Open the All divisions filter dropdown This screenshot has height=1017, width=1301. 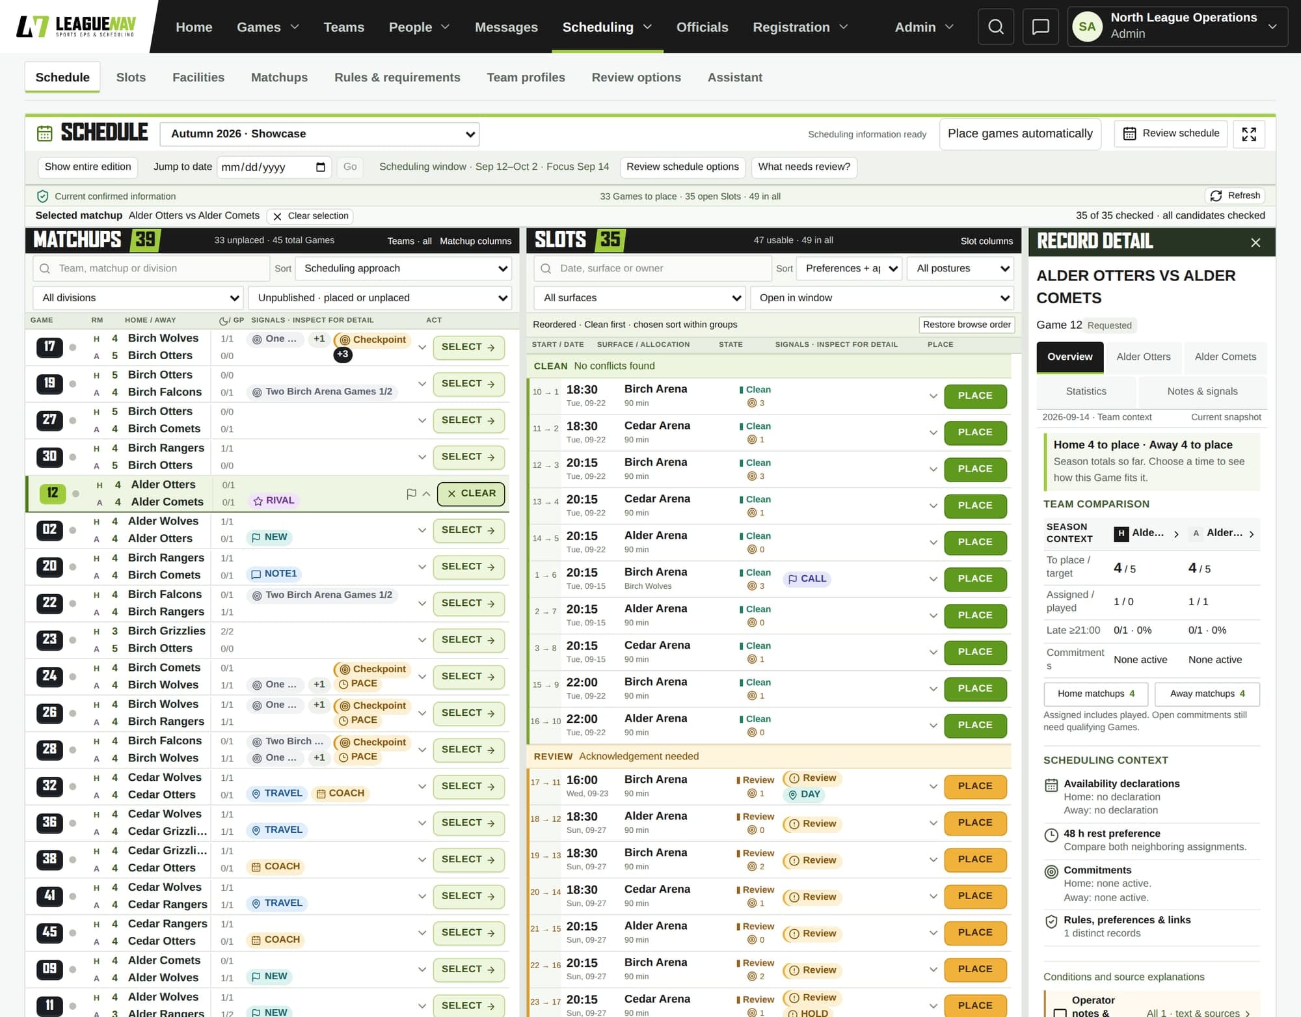[x=138, y=298]
